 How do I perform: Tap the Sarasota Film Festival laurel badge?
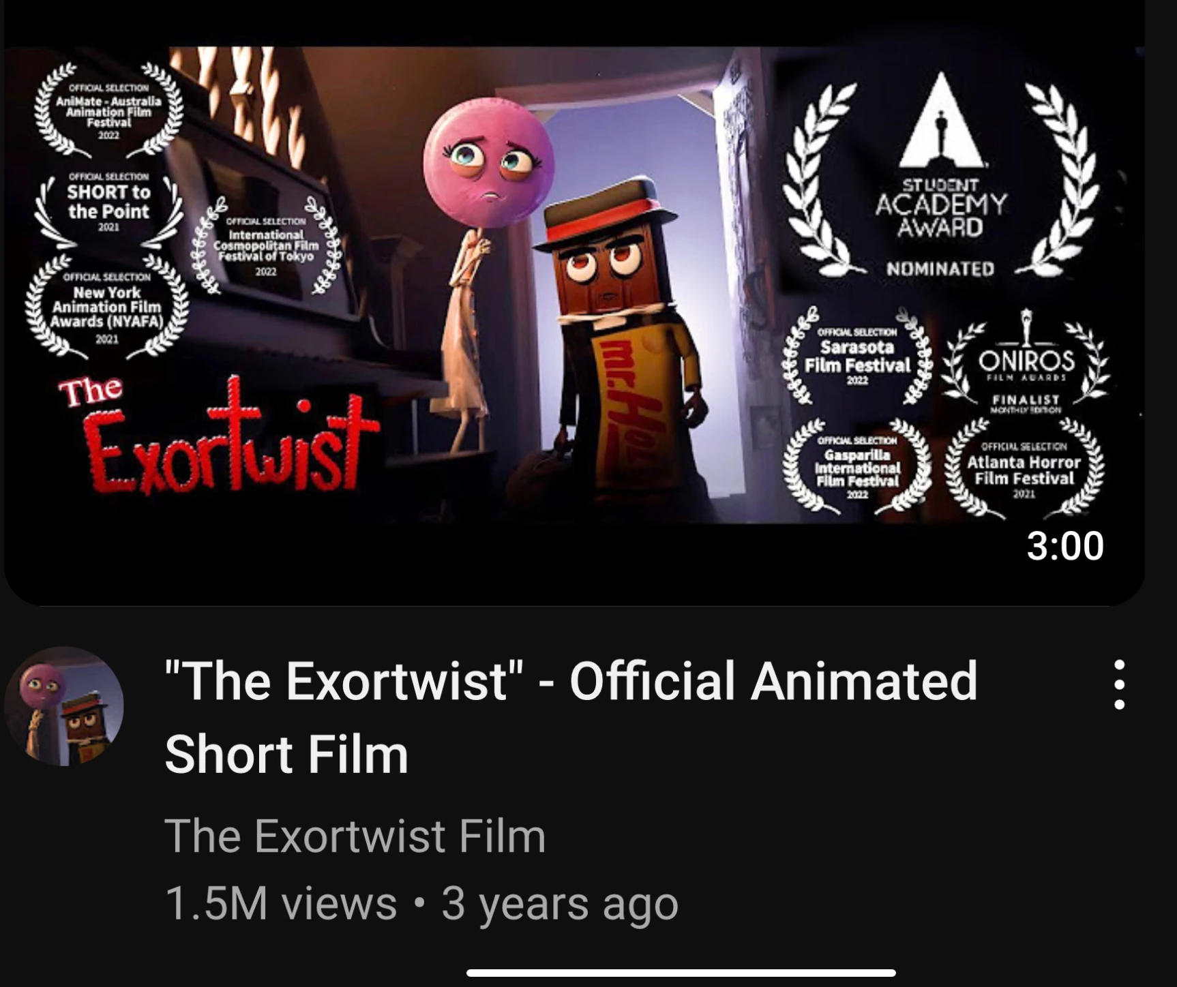(856, 356)
